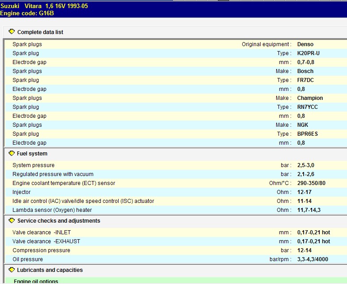
Task: Select the Denso original equipment value
Action: coord(305,44)
